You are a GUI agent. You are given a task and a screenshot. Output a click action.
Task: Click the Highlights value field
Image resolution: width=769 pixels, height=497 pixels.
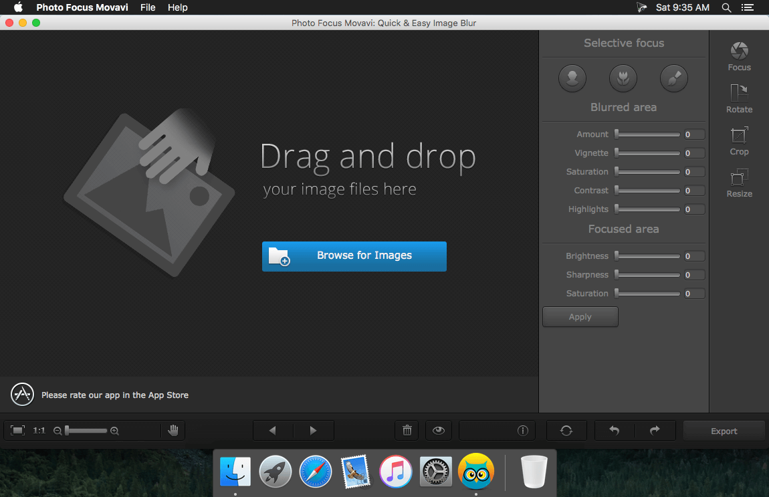(x=694, y=209)
